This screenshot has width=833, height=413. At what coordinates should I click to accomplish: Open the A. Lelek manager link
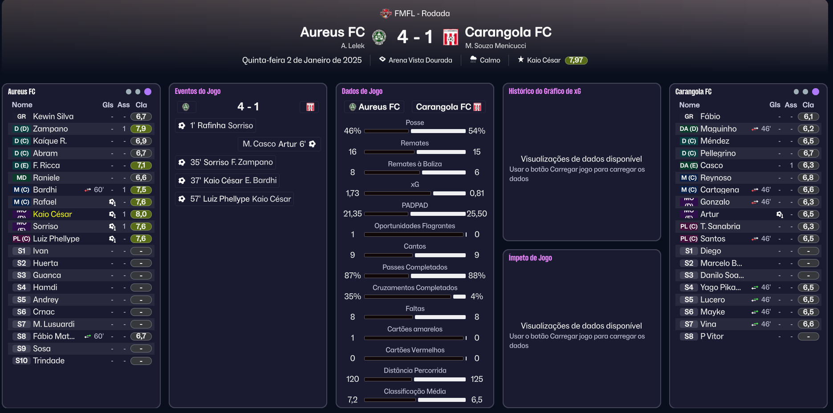(353, 46)
